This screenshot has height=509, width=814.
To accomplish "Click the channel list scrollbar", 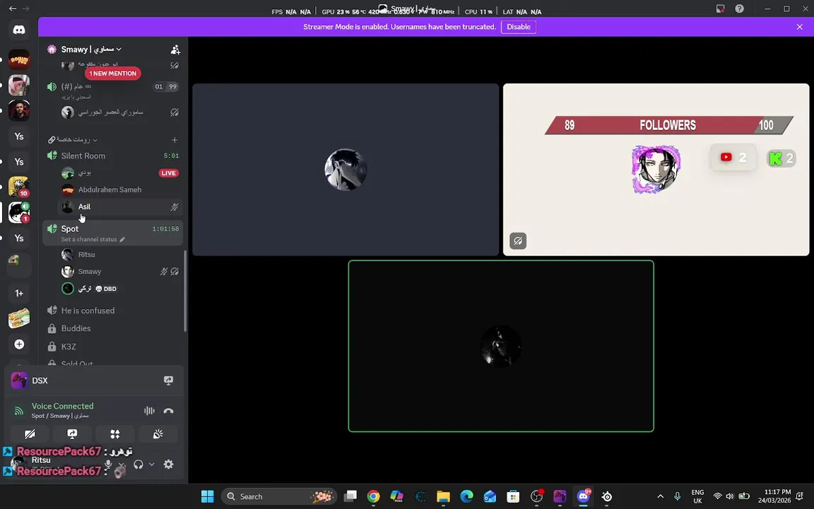I will pyautogui.click(x=185, y=291).
